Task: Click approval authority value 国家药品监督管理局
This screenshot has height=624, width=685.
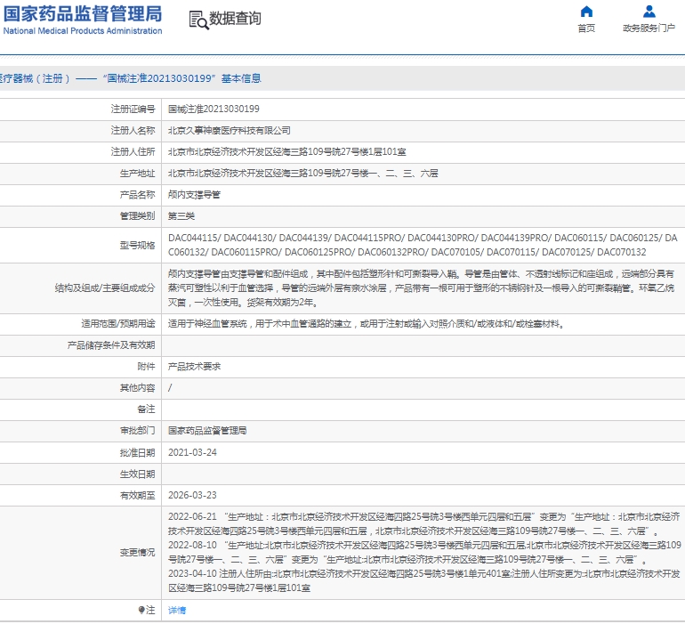Action: (207, 431)
